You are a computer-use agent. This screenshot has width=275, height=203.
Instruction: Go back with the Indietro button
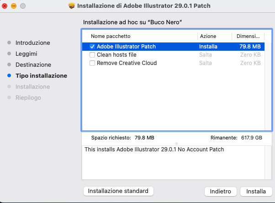220,191
